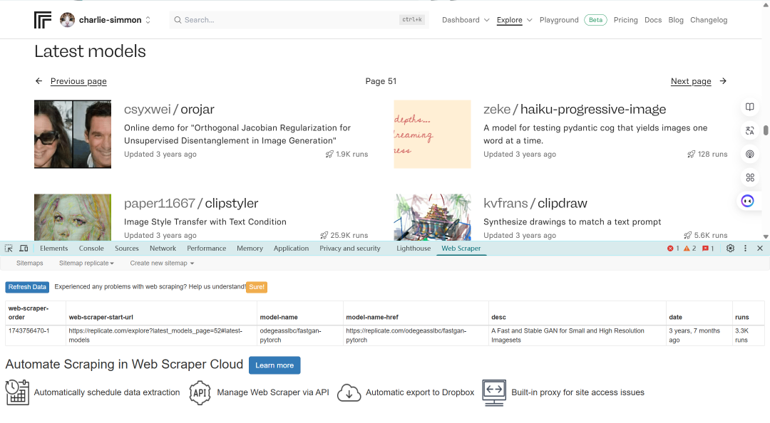770x423 pixels.
Task: Click the rocket icon next to 25.9K runs
Action: point(324,236)
